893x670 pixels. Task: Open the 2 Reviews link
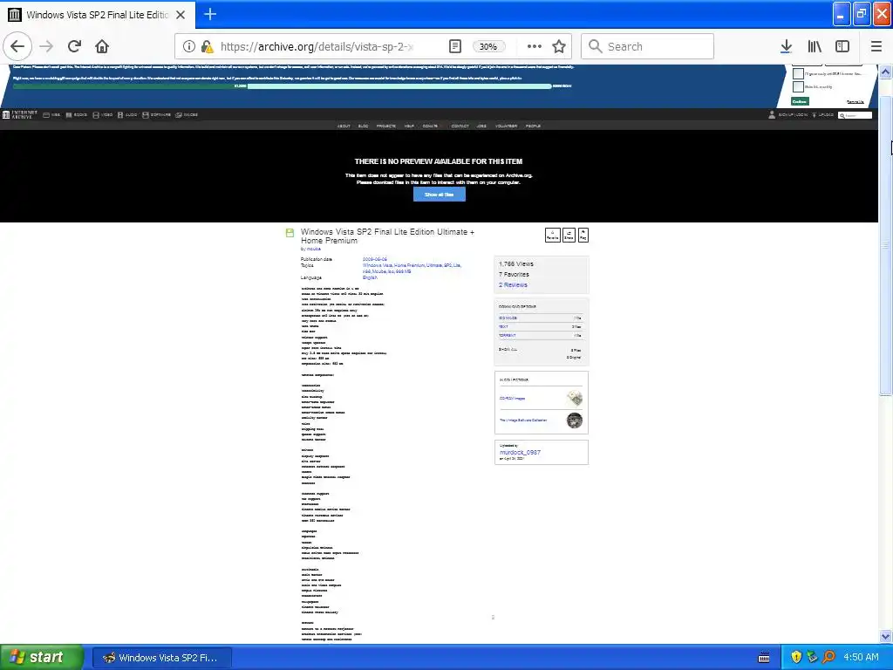[513, 285]
